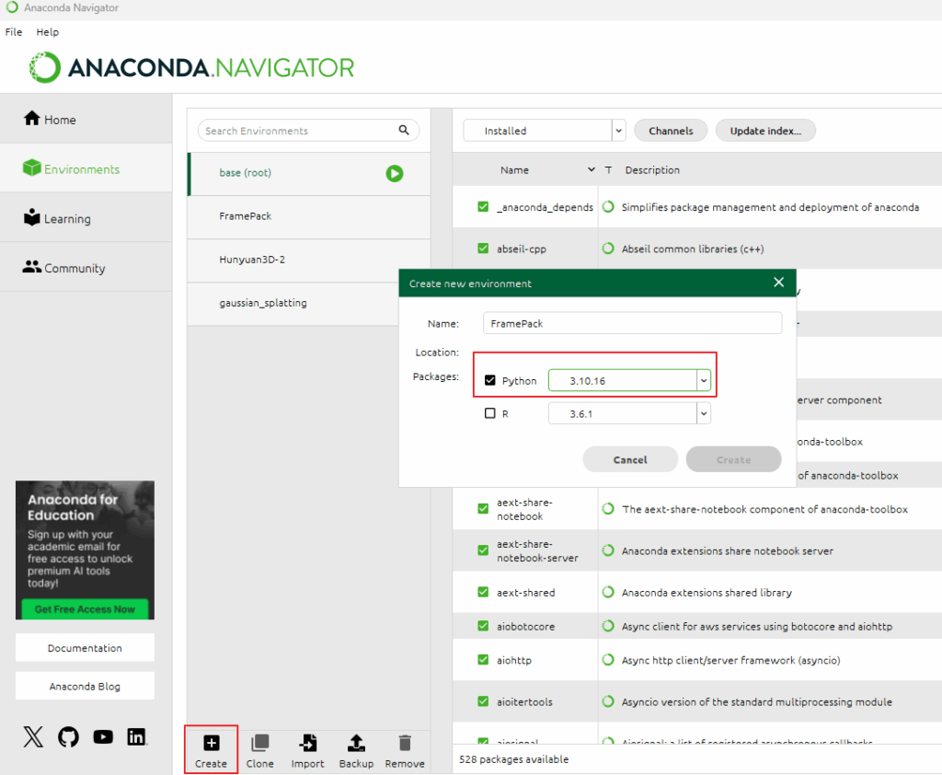Click the Clone environment icon
Screen dimensions: 942x775
[x=259, y=743]
